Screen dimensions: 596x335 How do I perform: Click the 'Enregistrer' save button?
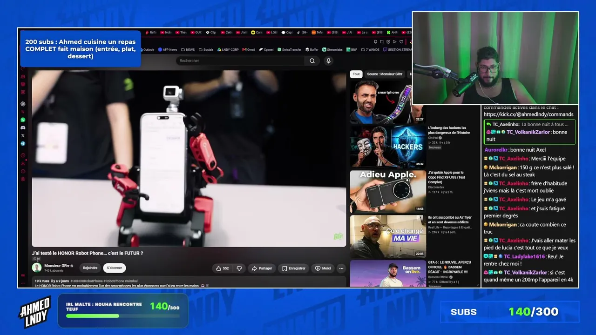point(294,268)
